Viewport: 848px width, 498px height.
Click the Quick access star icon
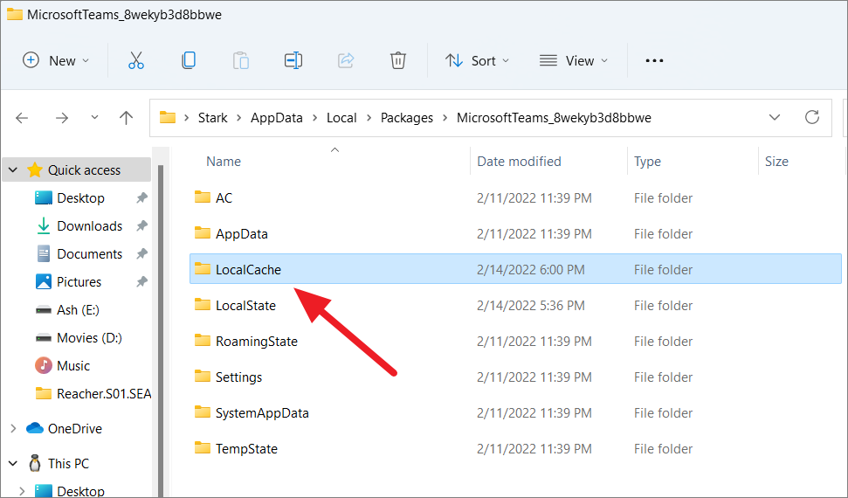click(x=35, y=170)
